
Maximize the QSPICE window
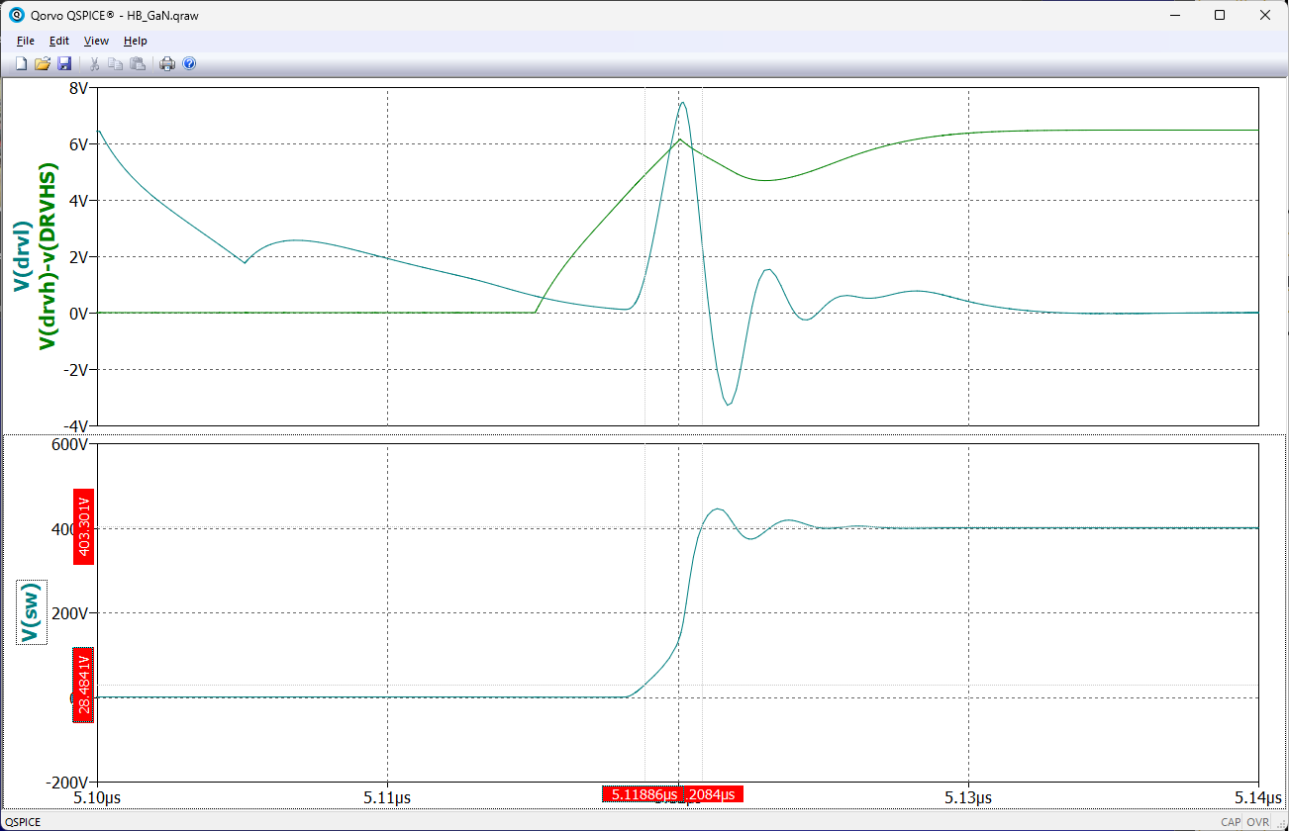[1220, 15]
